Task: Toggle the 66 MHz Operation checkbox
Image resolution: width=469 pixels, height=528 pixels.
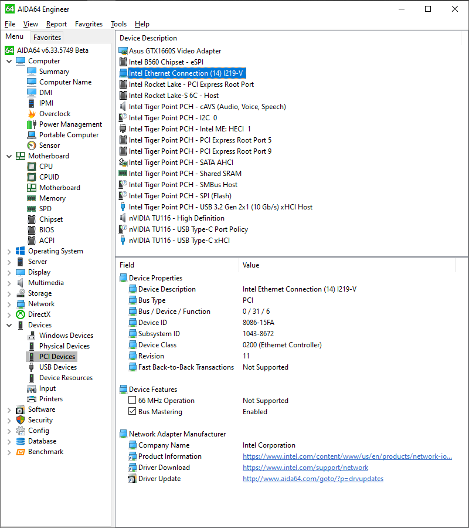Action: pos(132,400)
